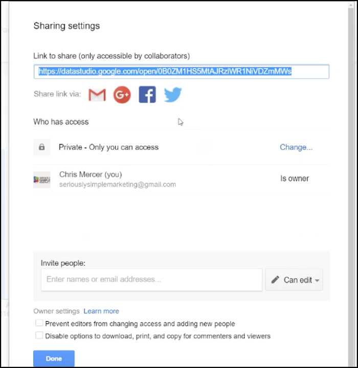
Task: Click the Is owner status text
Action: click(295, 178)
